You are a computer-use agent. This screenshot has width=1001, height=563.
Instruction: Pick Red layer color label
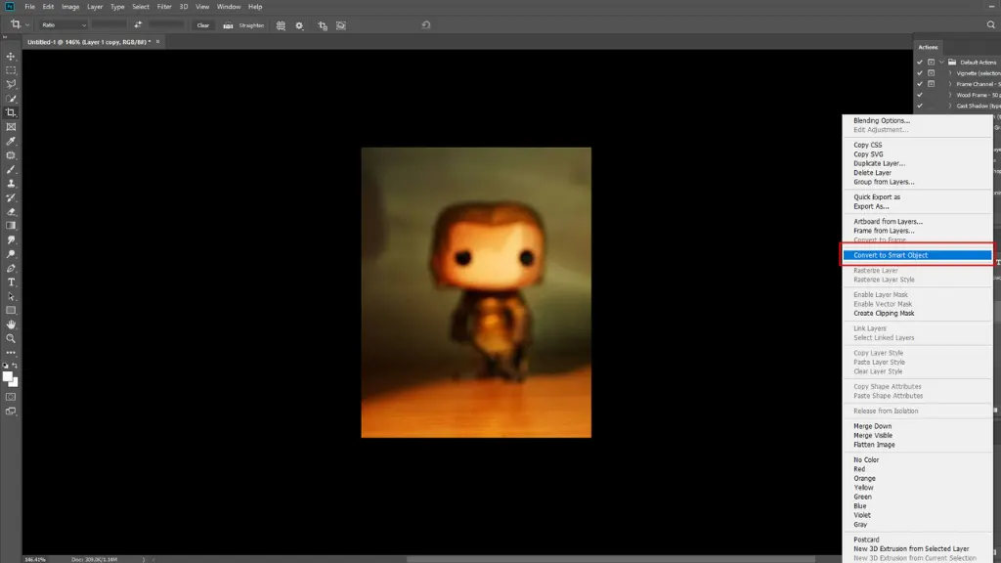point(859,468)
